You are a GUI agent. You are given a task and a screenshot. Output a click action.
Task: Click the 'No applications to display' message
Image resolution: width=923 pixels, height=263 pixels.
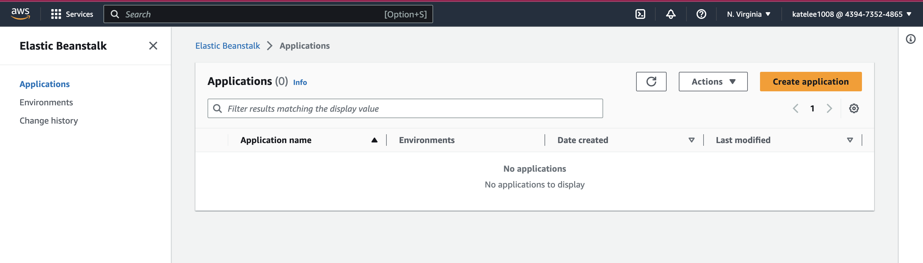click(x=534, y=185)
